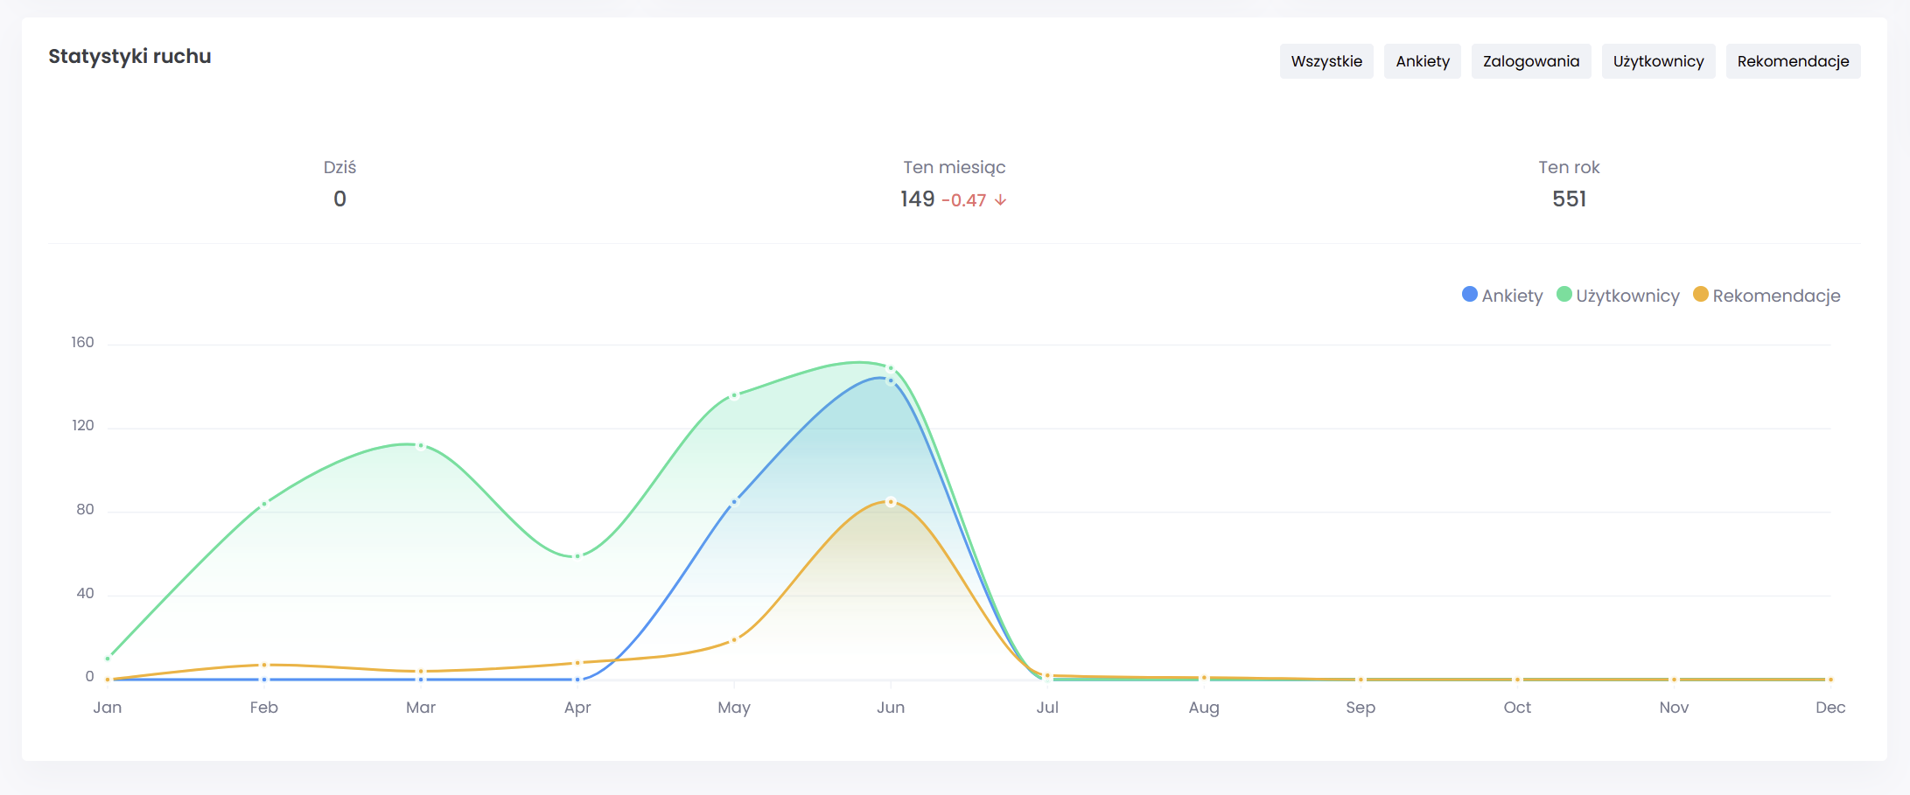1910x795 pixels.
Task: Click the red down arrow trend icon
Action: (x=1000, y=200)
